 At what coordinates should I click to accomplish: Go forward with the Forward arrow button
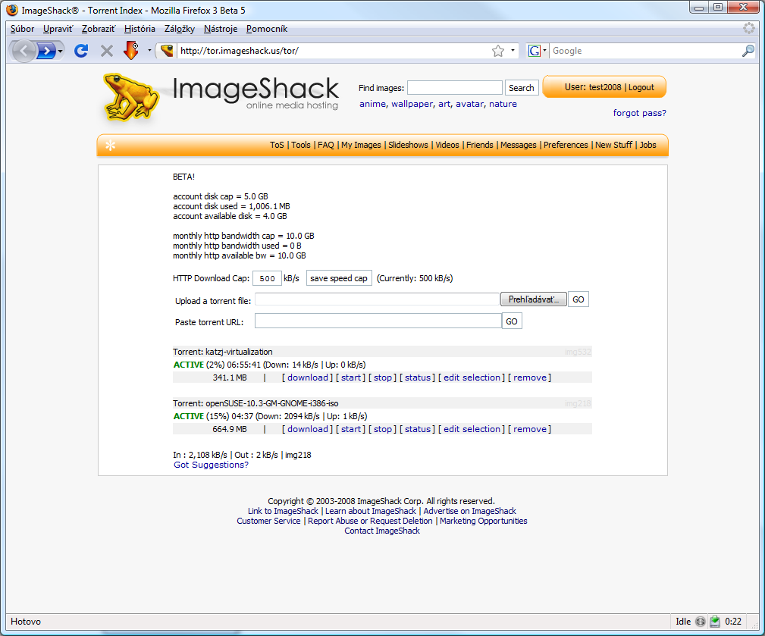tap(45, 50)
